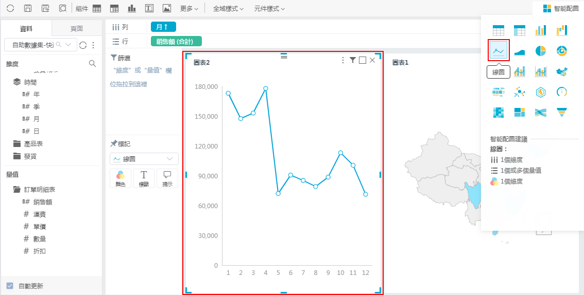The height and width of the screenshot is (295, 584).
Task: Expand the 更多 dropdown menu
Action: coord(190,9)
